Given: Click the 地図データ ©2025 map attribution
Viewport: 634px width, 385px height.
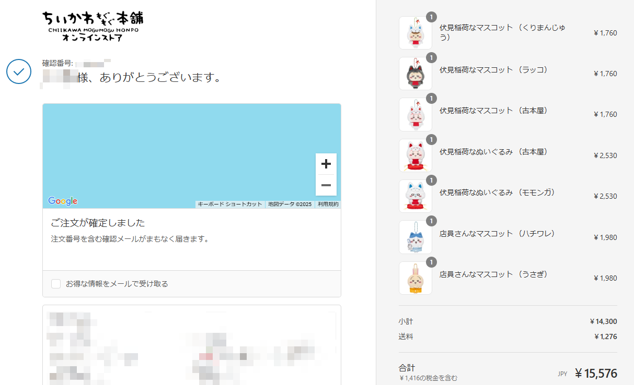Looking at the screenshot, I should coord(290,204).
